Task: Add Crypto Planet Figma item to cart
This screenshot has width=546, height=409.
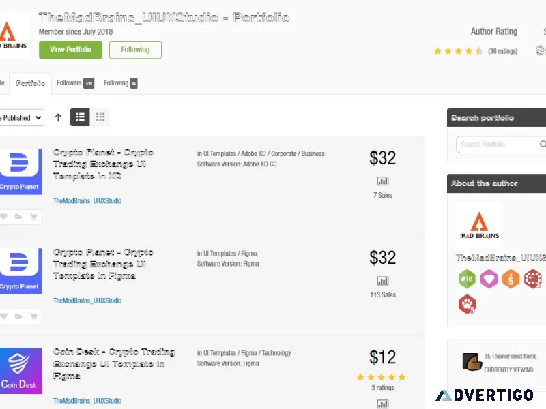Action: tap(33, 316)
